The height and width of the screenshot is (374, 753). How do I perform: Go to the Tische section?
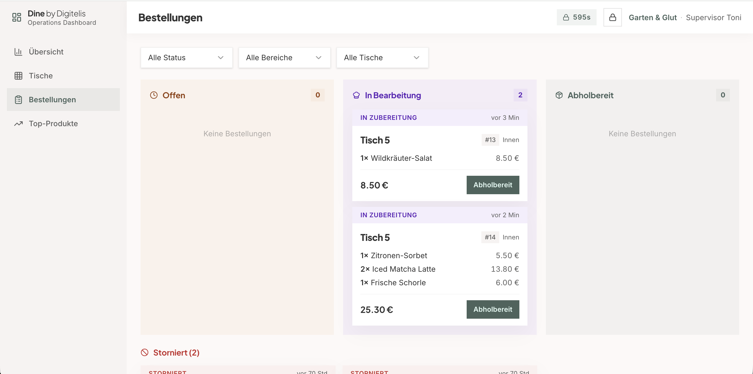click(x=63, y=76)
